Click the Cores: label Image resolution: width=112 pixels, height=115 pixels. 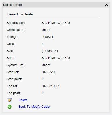(11, 44)
